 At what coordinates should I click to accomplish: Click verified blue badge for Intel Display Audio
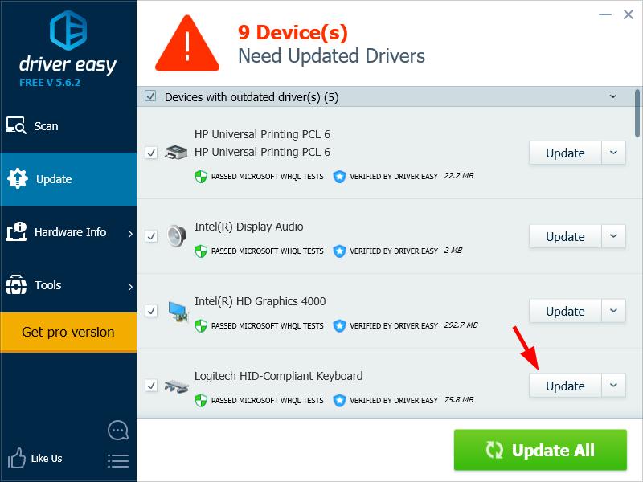click(x=339, y=251)
